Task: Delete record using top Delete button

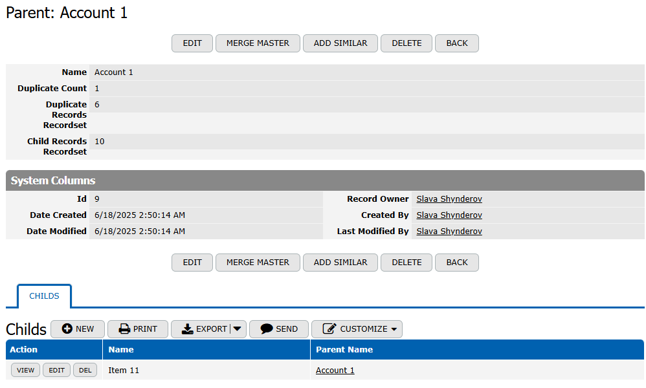Action: pyautogui.click(x=407, y=43)
